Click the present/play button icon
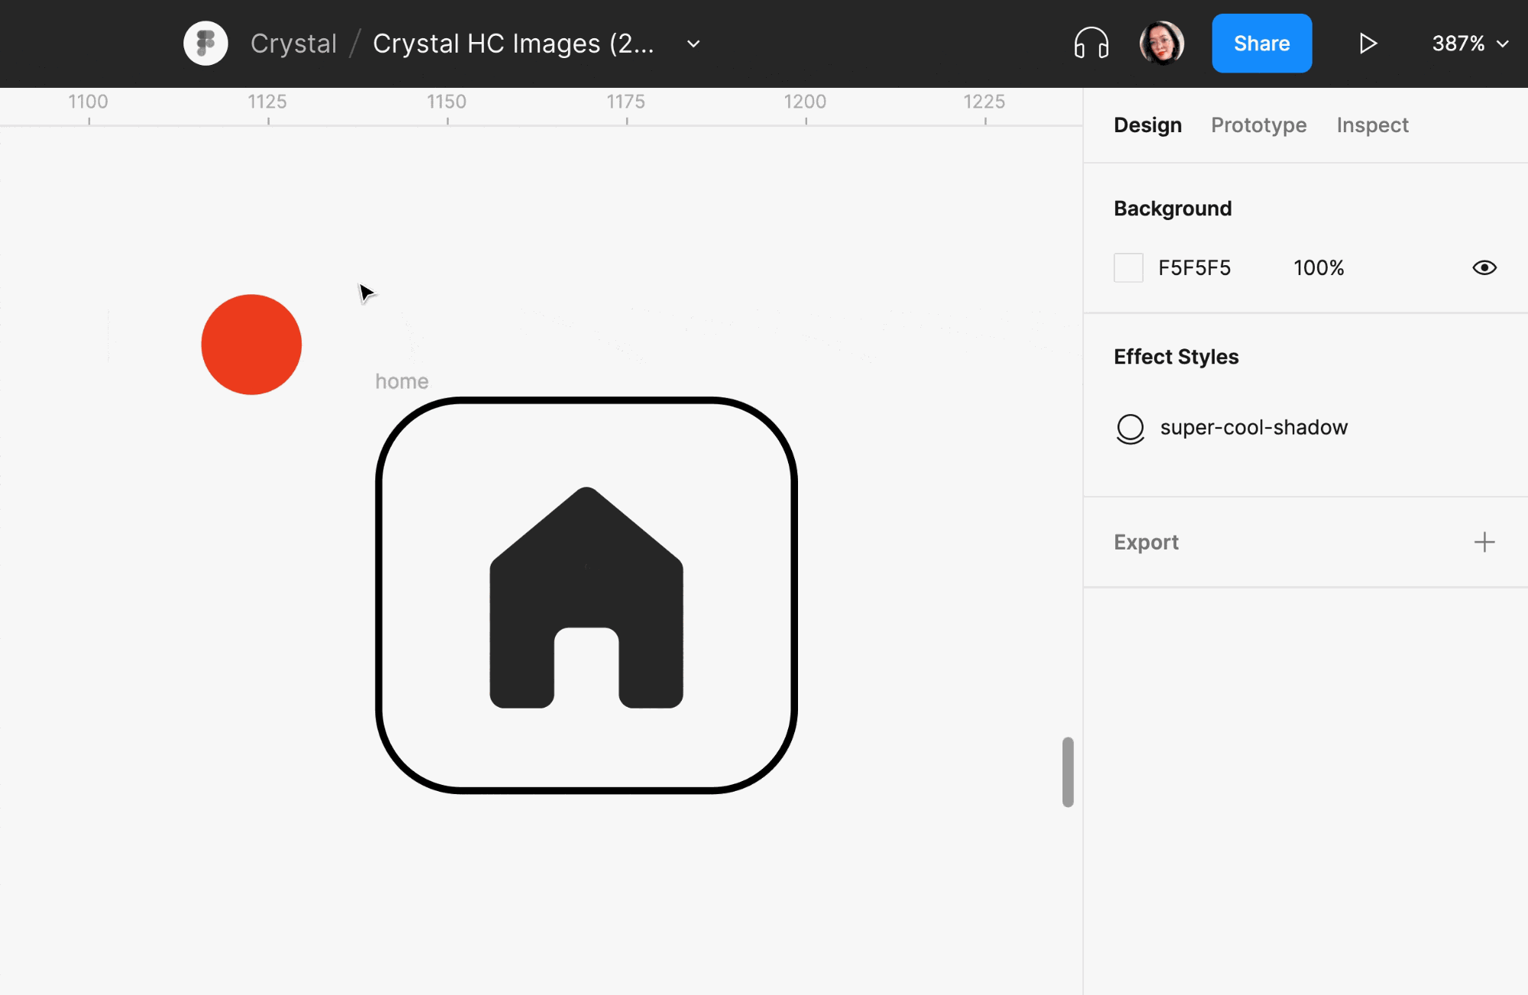Image resolution: width=1528 pixels, height=995 pixels. click(x=1367, y=42)
